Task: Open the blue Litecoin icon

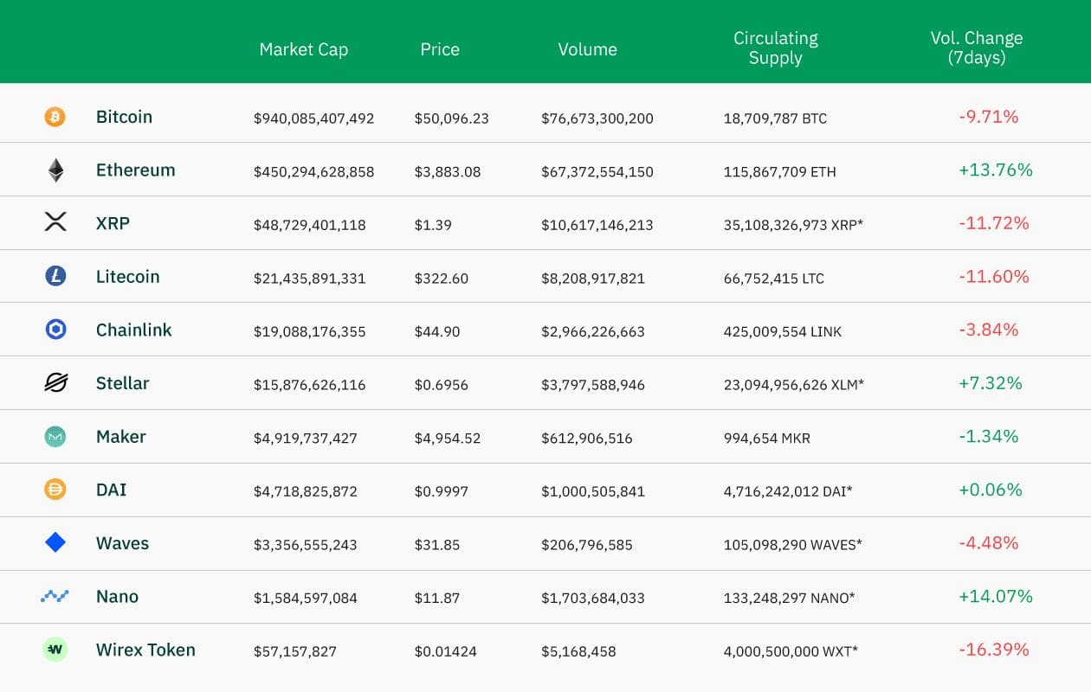Action: 55,277
